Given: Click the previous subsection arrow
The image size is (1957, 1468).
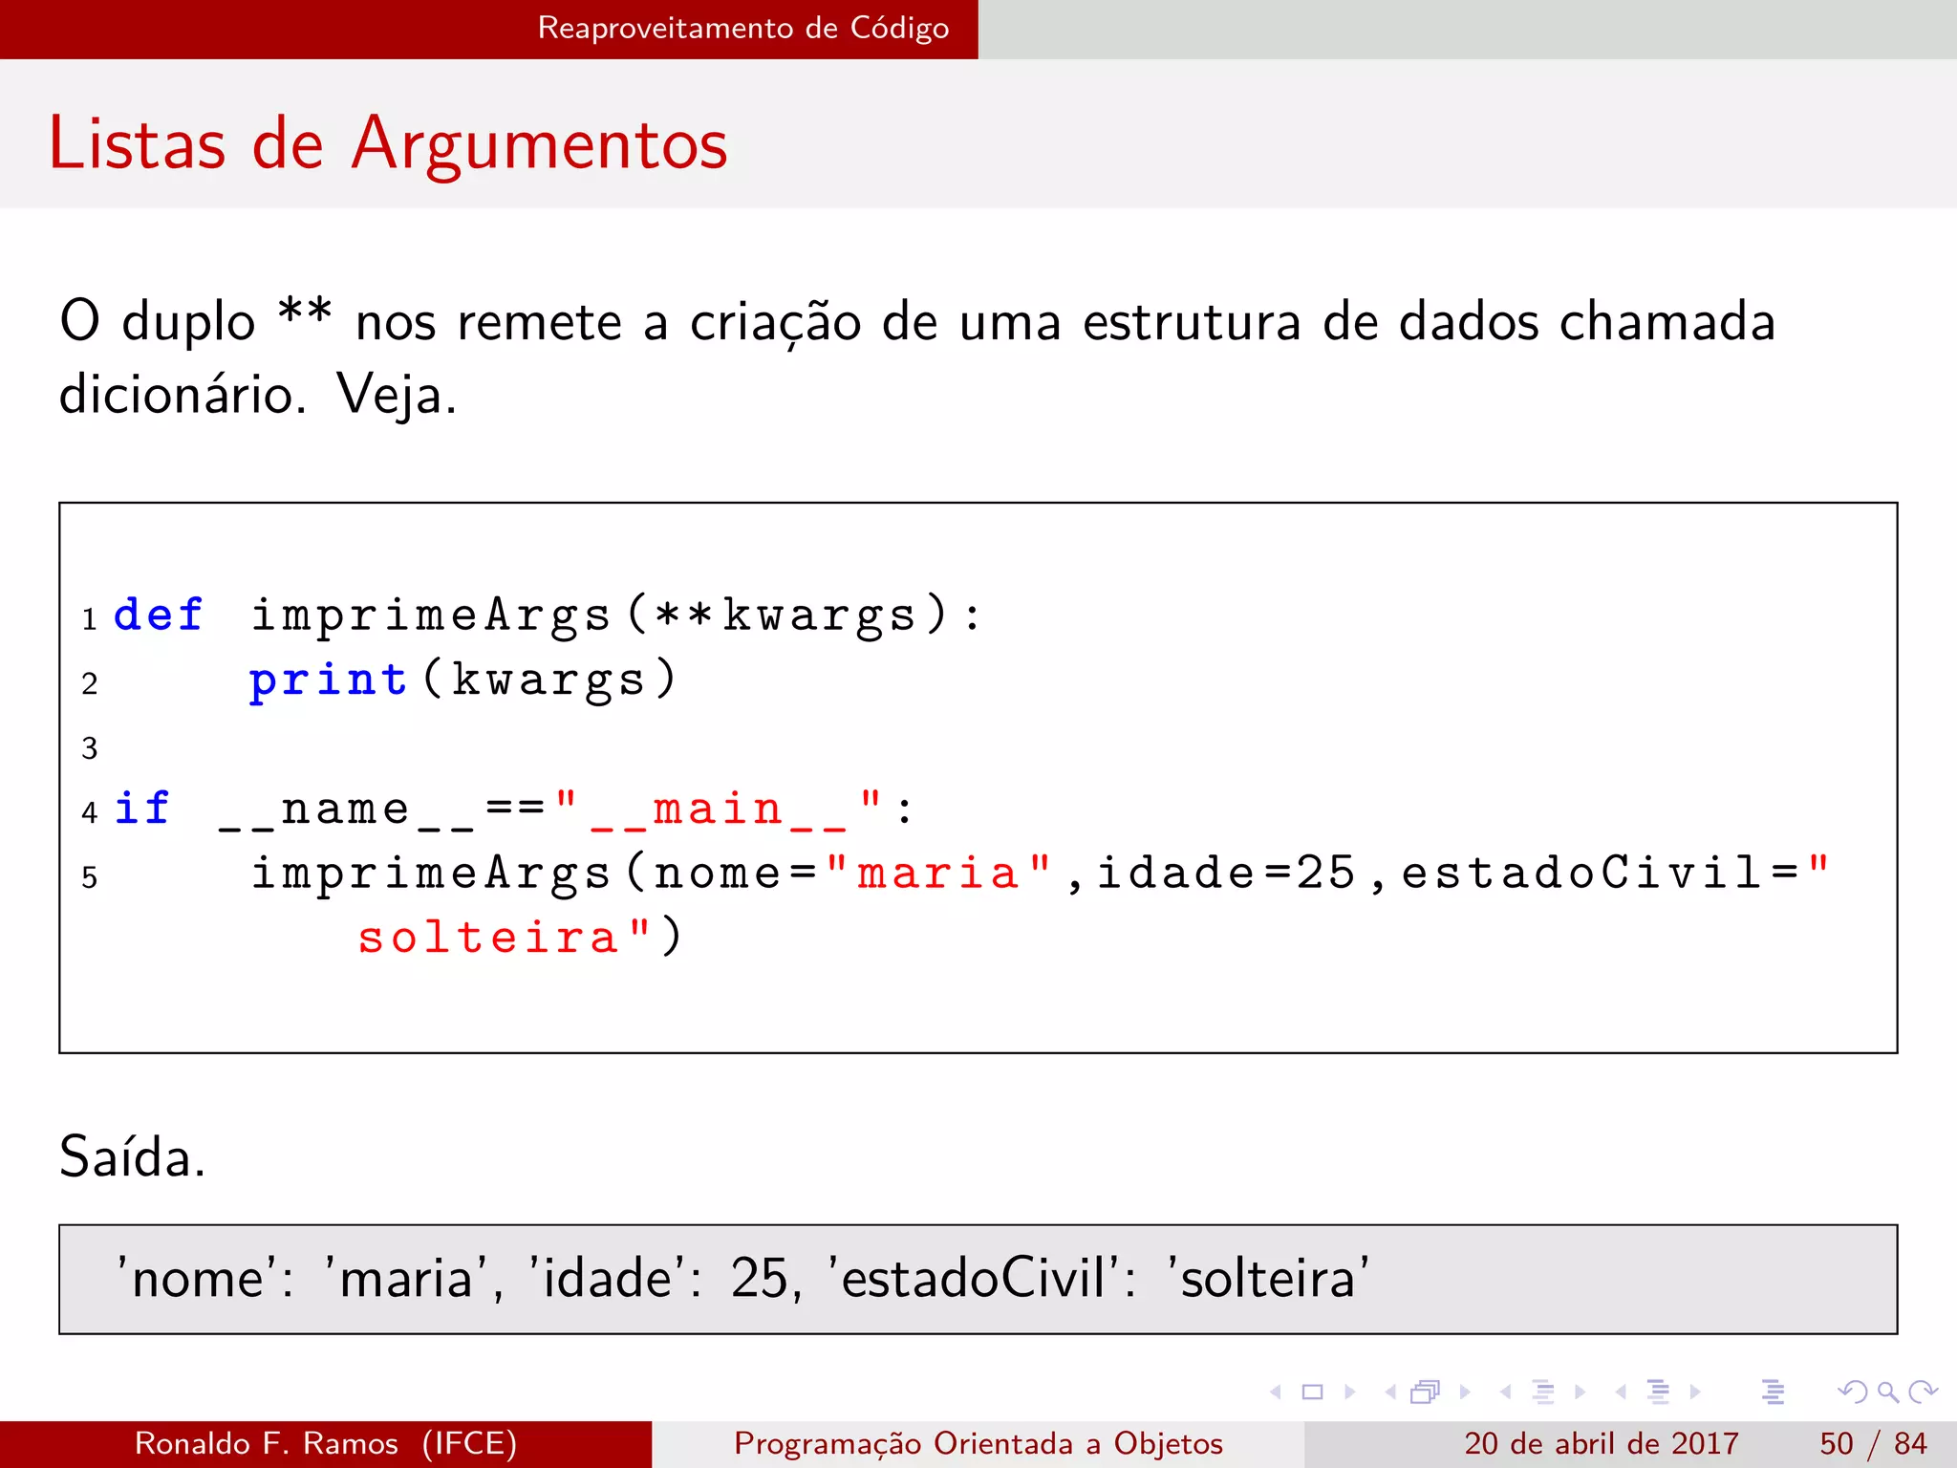Looking at the screenshot, I should pos(1506,1392).
